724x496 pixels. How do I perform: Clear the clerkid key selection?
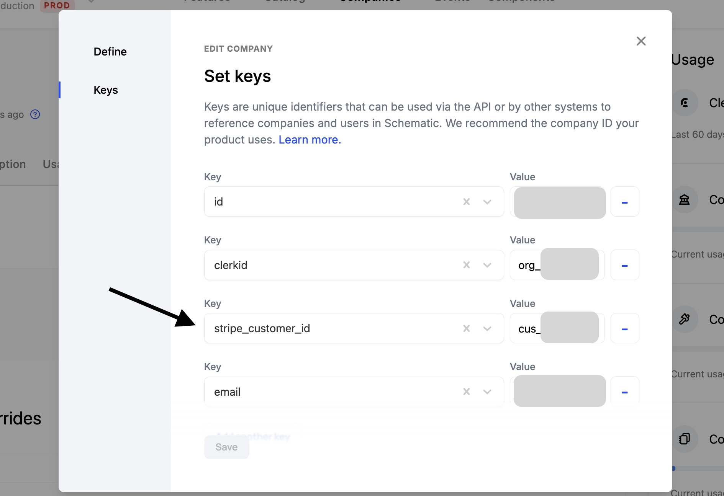466,265
